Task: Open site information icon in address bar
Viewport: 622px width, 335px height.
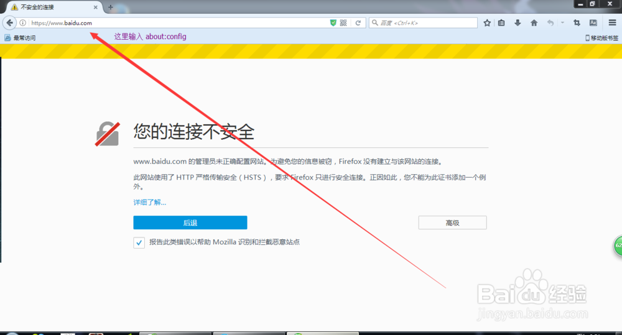Action: tap(23, 23)
